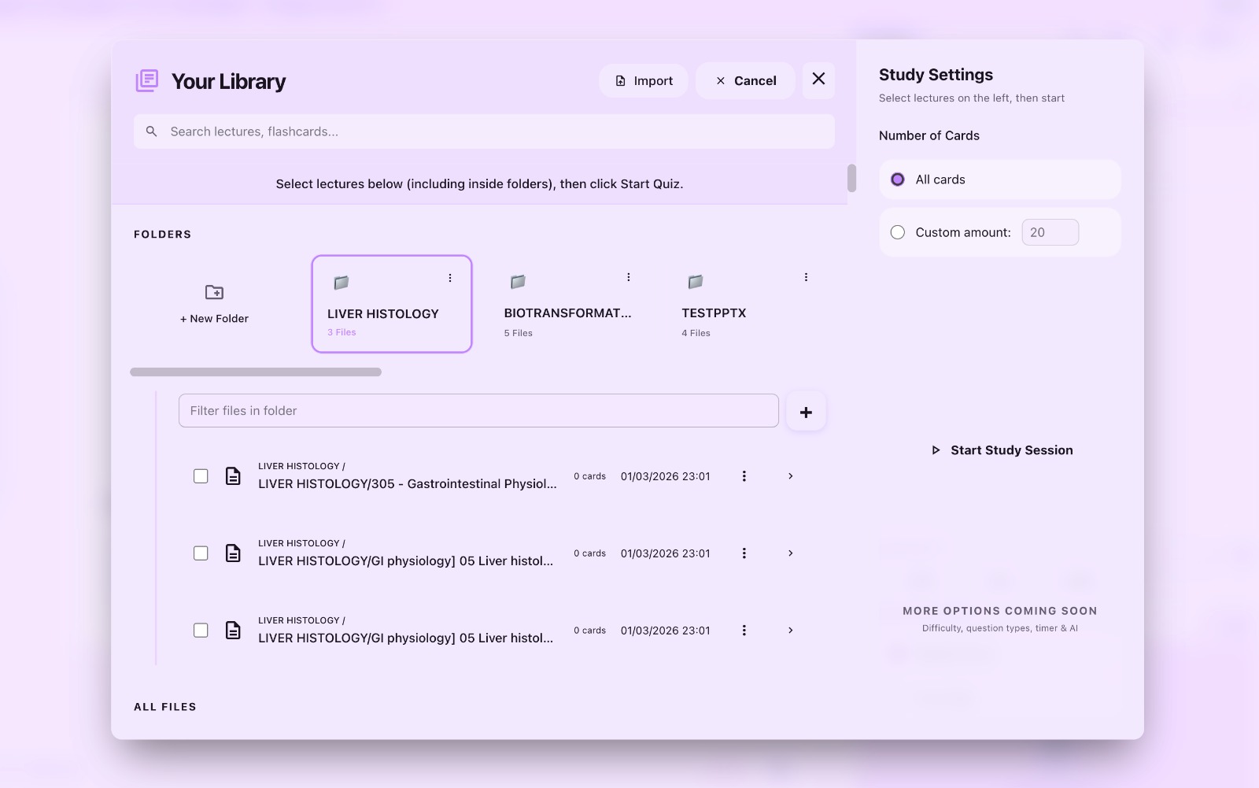Click the Your Library logo icon
1259x788 pixels.
[147, 81]
